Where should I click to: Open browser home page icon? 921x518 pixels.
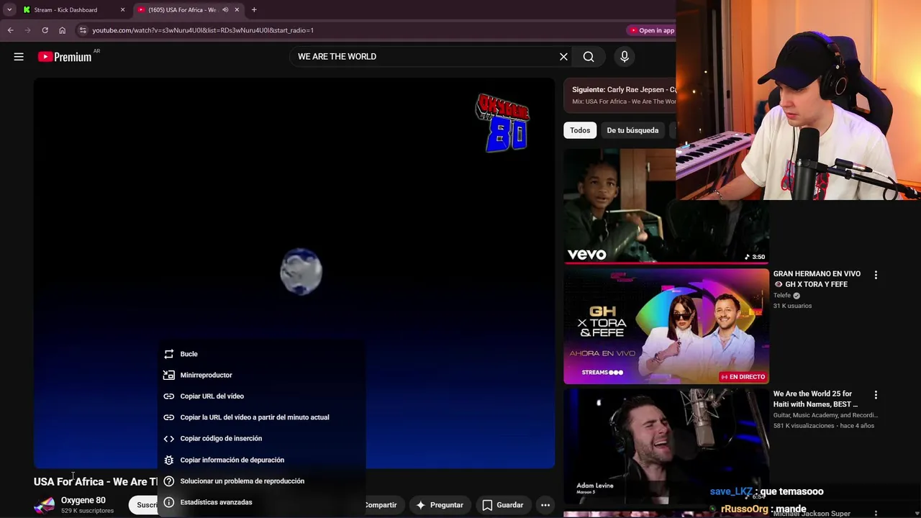pyautogui.click(x=62, y=30)
